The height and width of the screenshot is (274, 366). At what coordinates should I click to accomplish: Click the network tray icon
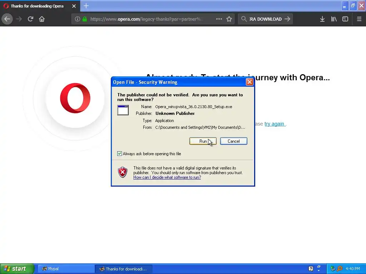click(333, 269)
